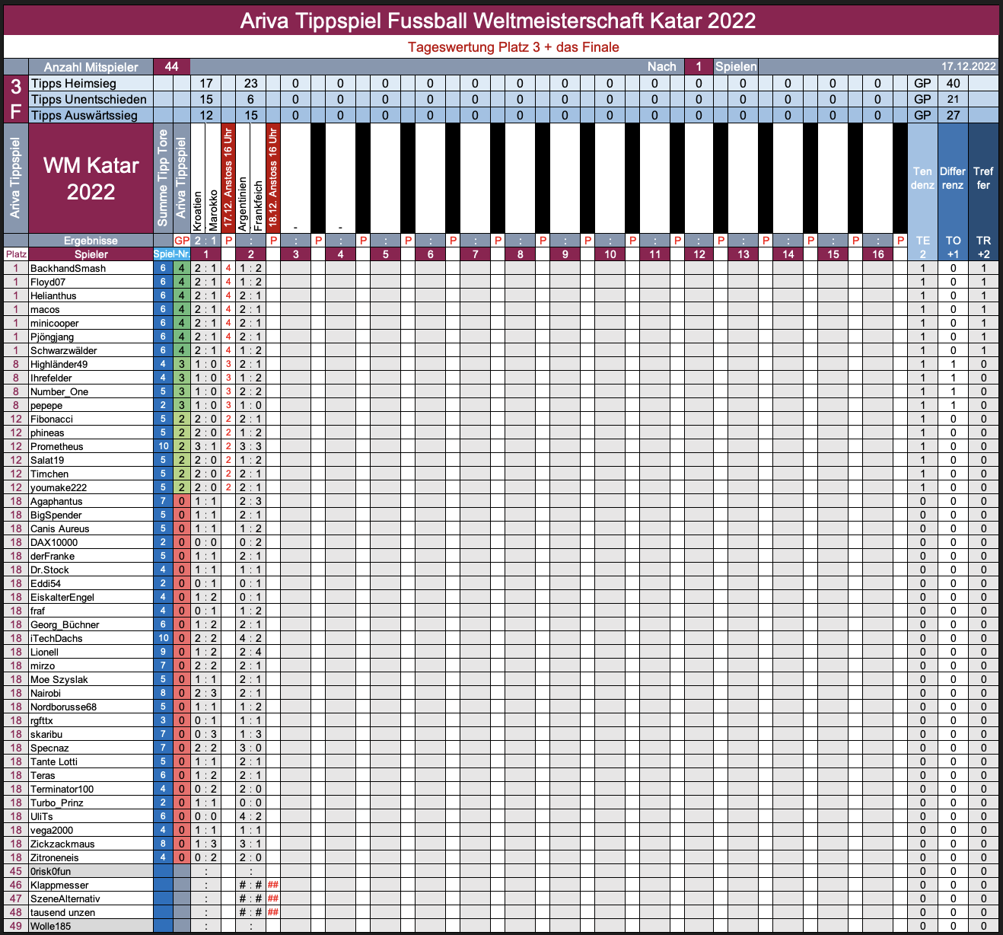Select the Spieler column header
Screen dimensions: 1003x935
pyautogui.click(x=91, y=254)
